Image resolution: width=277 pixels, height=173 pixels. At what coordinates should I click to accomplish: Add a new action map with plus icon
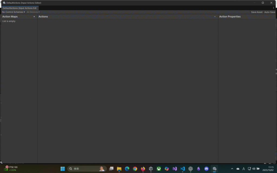(34, 17)
